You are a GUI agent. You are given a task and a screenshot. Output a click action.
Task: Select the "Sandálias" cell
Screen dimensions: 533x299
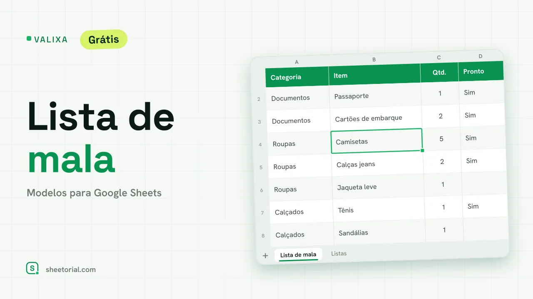click(x=380, y=232)
